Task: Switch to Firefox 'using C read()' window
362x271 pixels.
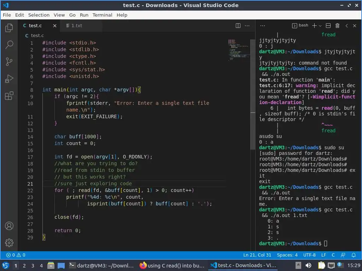Action: coord(172,265)
